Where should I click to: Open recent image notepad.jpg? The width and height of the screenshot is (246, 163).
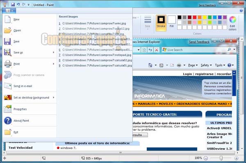click(95, 55)
